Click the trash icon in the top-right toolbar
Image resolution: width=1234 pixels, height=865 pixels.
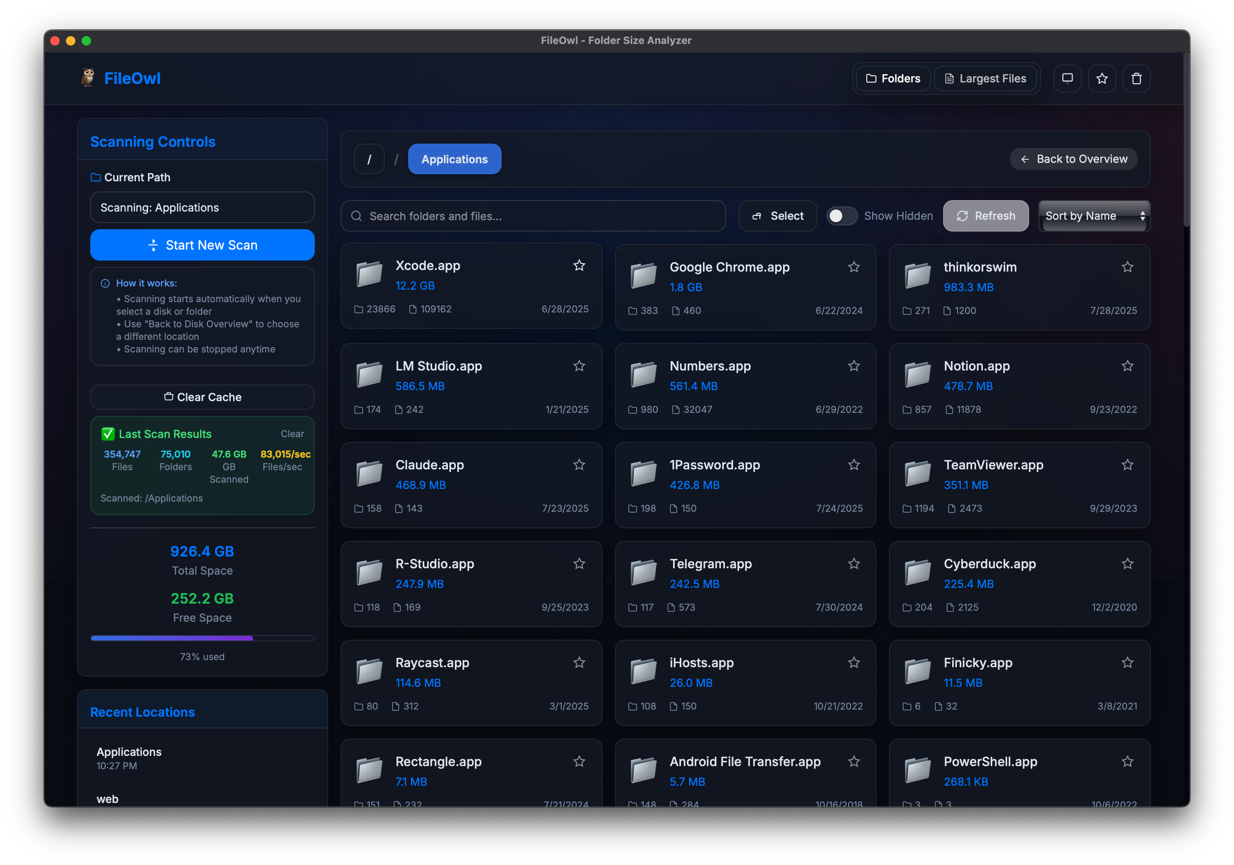(x=1137, y=78)
